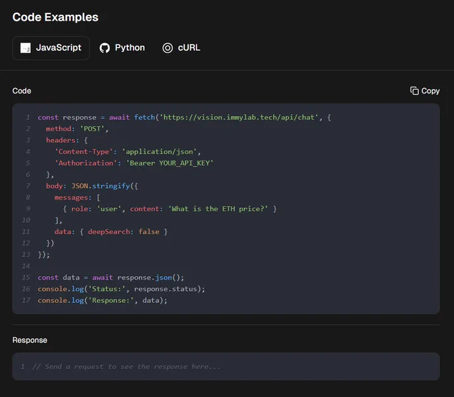This screenshot has width=454, height=397.
Task: Click line number 17 in code gutter
Action: click(26, 300)
